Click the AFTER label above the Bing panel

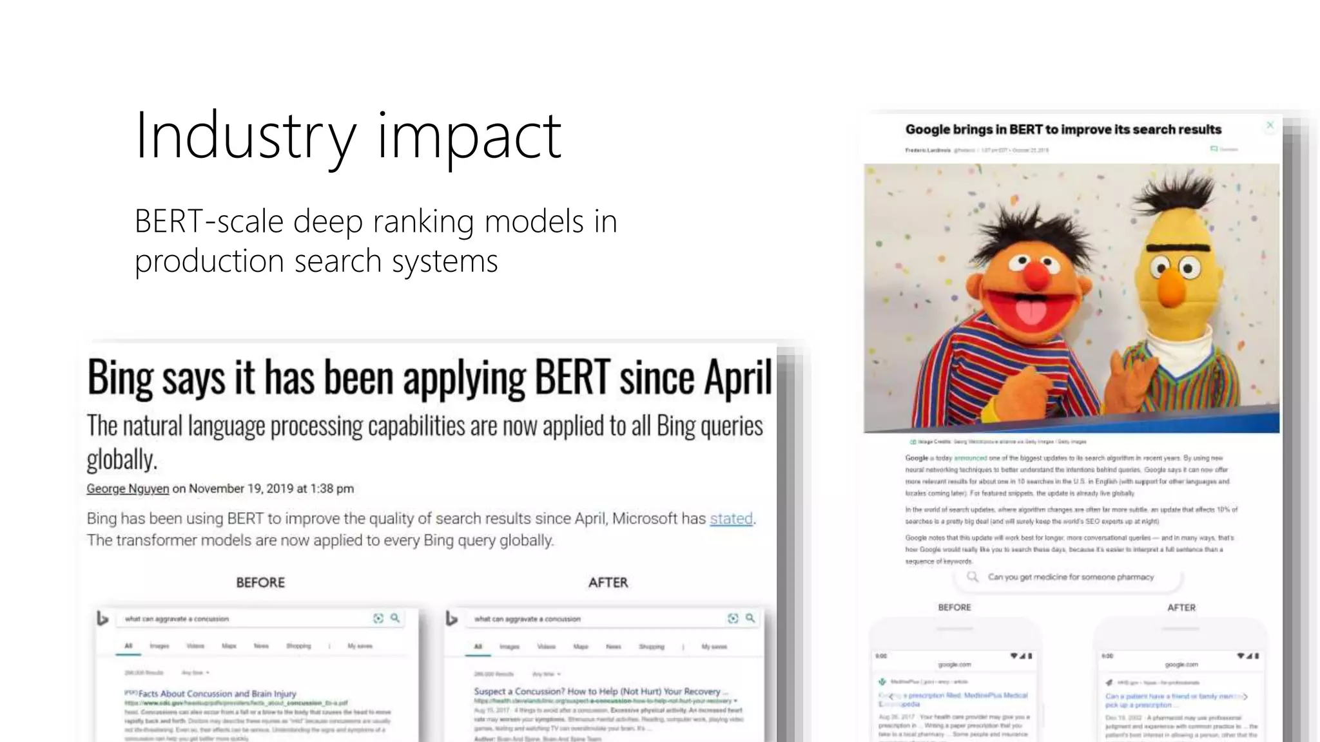[608, 582]
